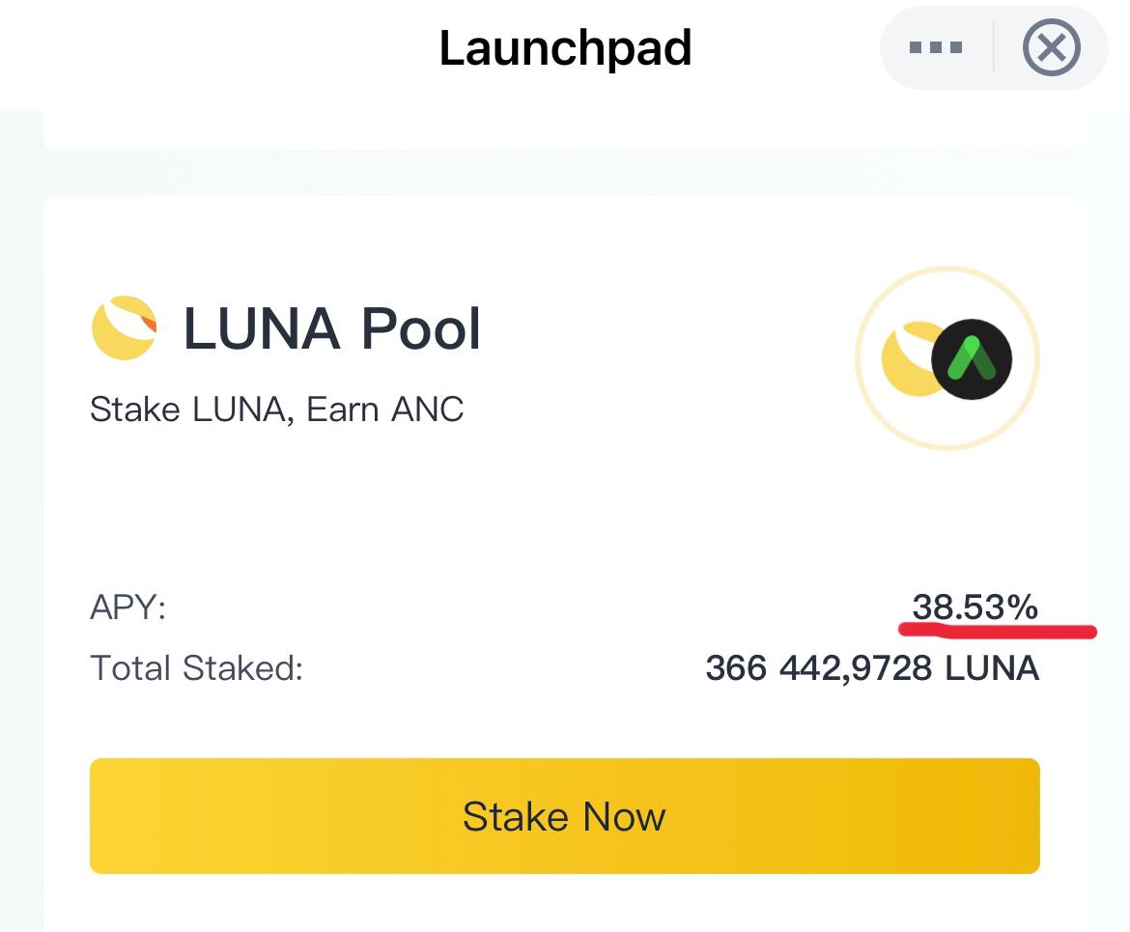Image resolution: width=1130 pixels, height=932 pixels.
Task: Click the red underline beneath the APY
Action: point(998,632)
